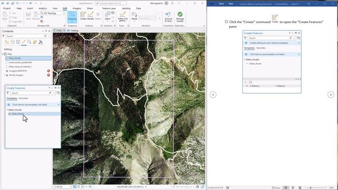Open the map scale dropdown
The width and height of the screenshot is (338, 190).
(70, 186)
